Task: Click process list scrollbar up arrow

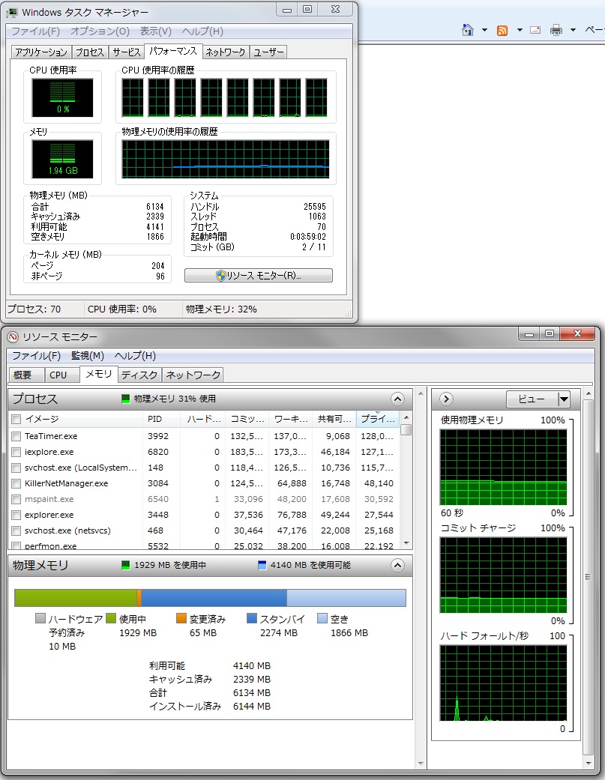Action: coord(406,417)
